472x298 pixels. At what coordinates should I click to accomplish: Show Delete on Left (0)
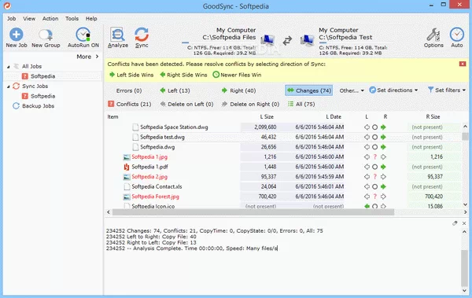point(186,104)
